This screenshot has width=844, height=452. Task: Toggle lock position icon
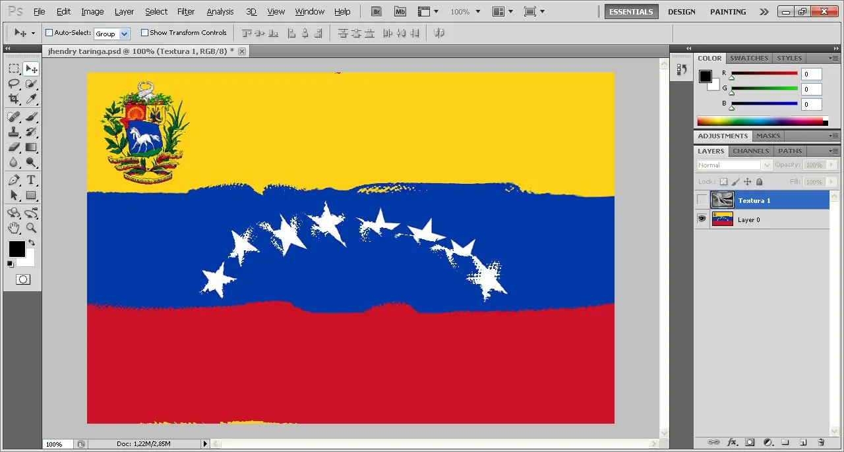[x=747, y=182]
